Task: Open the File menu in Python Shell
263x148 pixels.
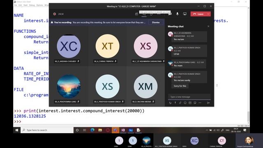Action: 16,5
